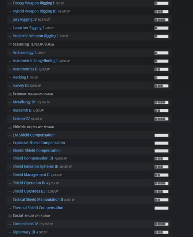193x237 pixels.
Task: Click the dash icon beside Connections IV
Action: pos(10,224)
